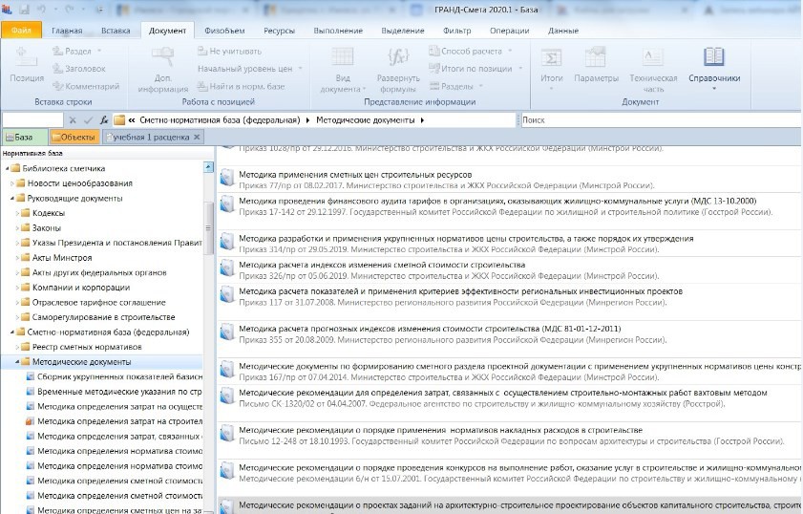Switch to the Выполнение ribbon tab
Screen dimensions: 803x514
[x=338, y=31]
